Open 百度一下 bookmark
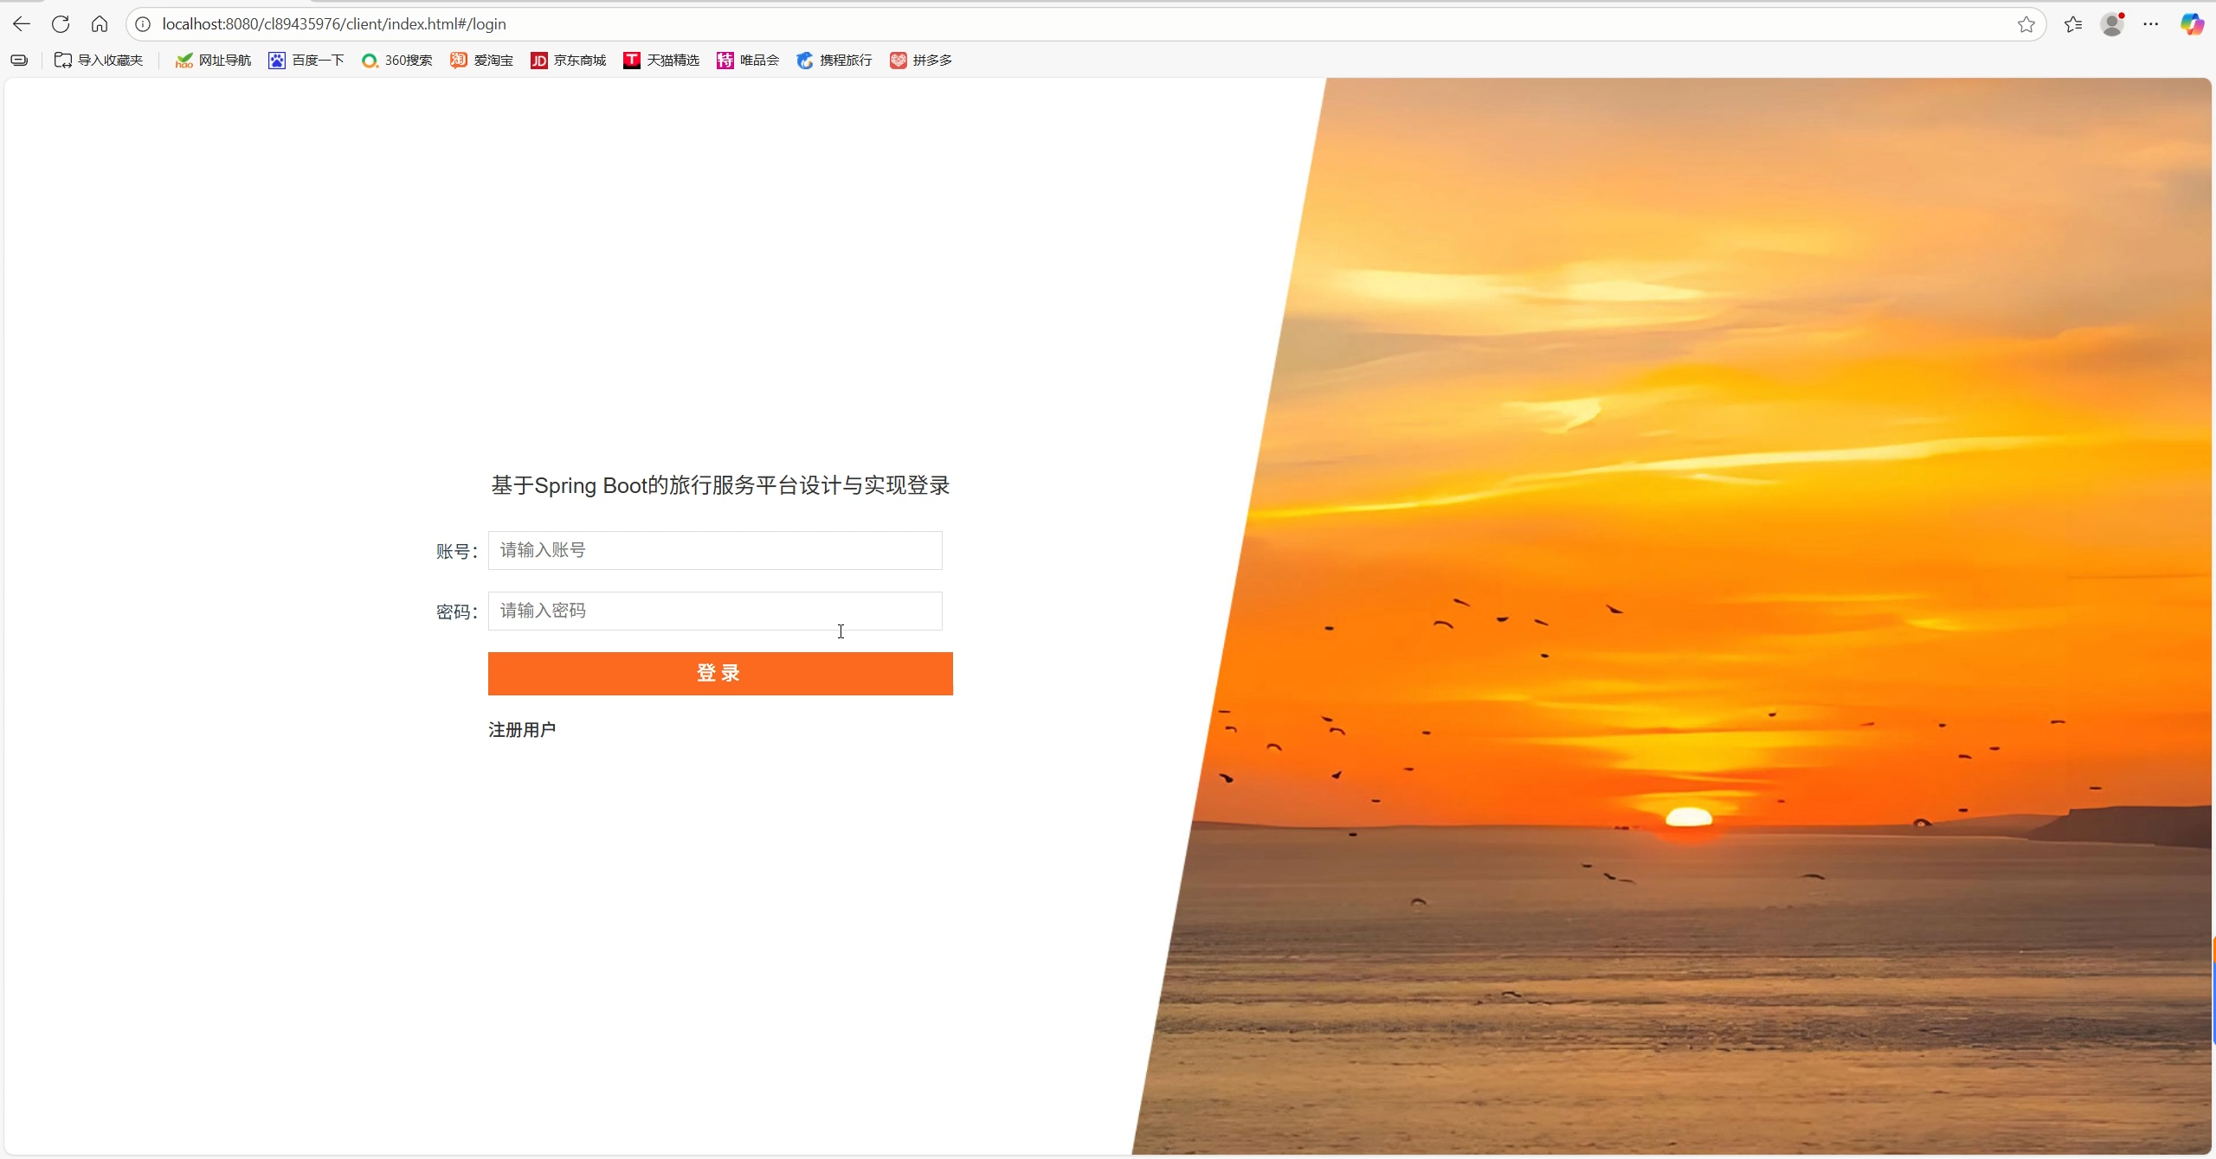The image size is (2216, 1159). (306, 60)
